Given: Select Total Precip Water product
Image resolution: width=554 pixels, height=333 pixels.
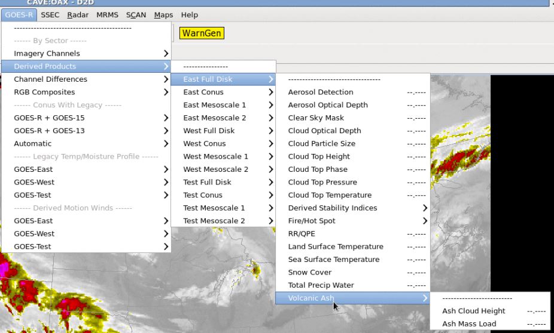Looking at the screenshot, I should point(321,286).
